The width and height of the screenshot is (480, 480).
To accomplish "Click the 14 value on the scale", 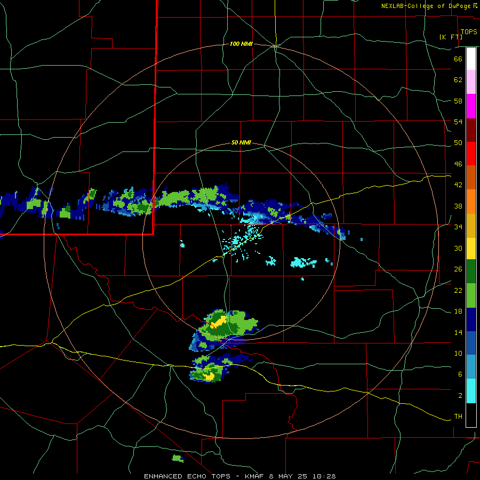I will [x=458, y=332].
